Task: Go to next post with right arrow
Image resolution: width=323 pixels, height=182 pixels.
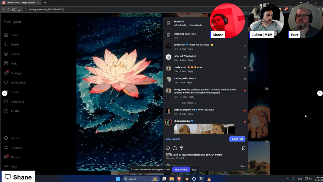Action: [x=320, y=93]
